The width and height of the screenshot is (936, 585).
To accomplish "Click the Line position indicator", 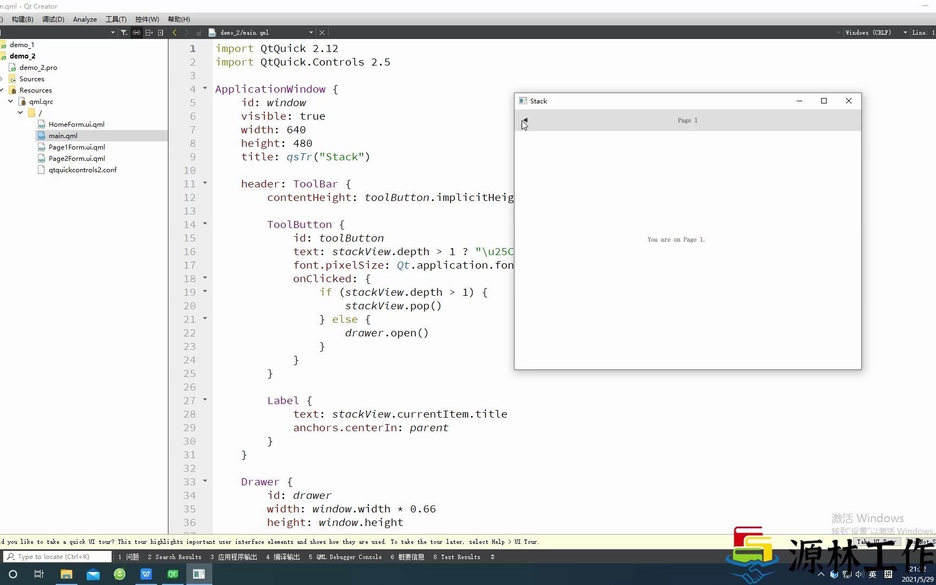I will 924,32.
